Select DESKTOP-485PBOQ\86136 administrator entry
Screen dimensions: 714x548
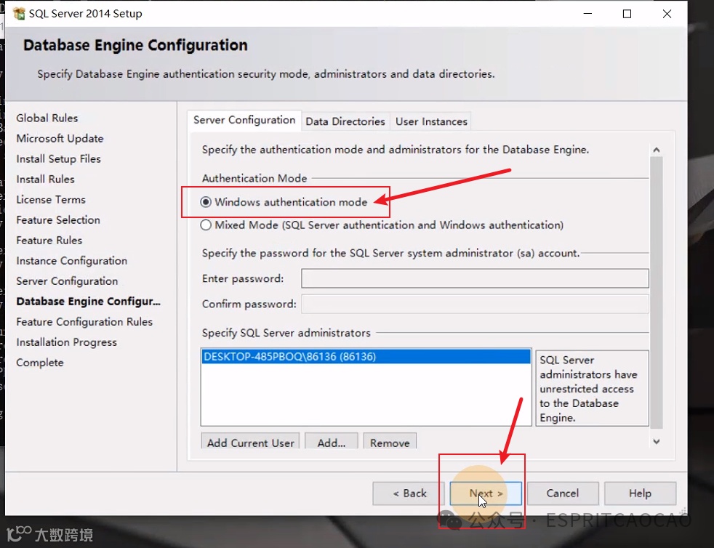pos(366,356)
